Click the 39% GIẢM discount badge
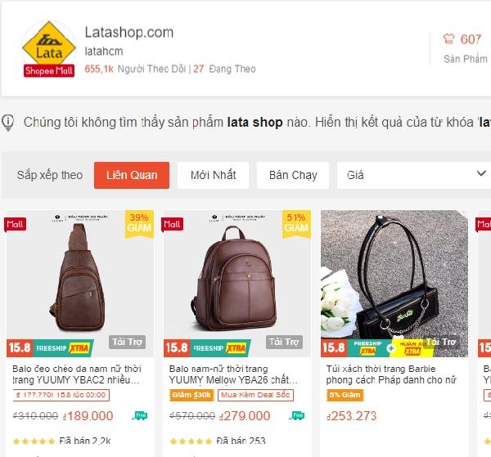 click(x=139, y=222)
